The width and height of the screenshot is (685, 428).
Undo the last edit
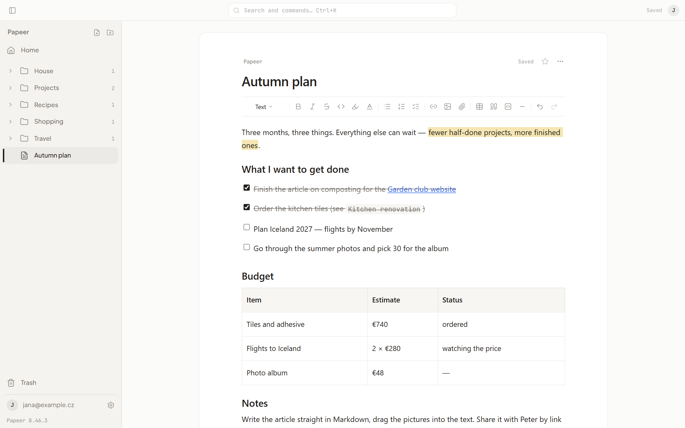tap(540, 107)
